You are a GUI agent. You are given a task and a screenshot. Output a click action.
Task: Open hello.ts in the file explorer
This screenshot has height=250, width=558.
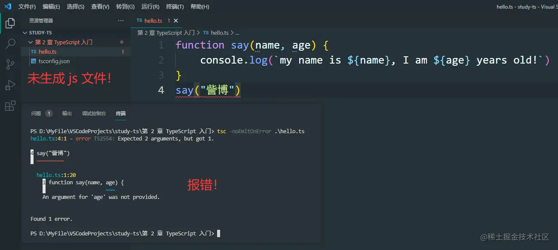[76, 52]
